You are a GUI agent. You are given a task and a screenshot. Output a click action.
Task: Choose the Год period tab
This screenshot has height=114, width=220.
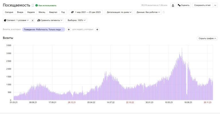click(x=63, y=12)
